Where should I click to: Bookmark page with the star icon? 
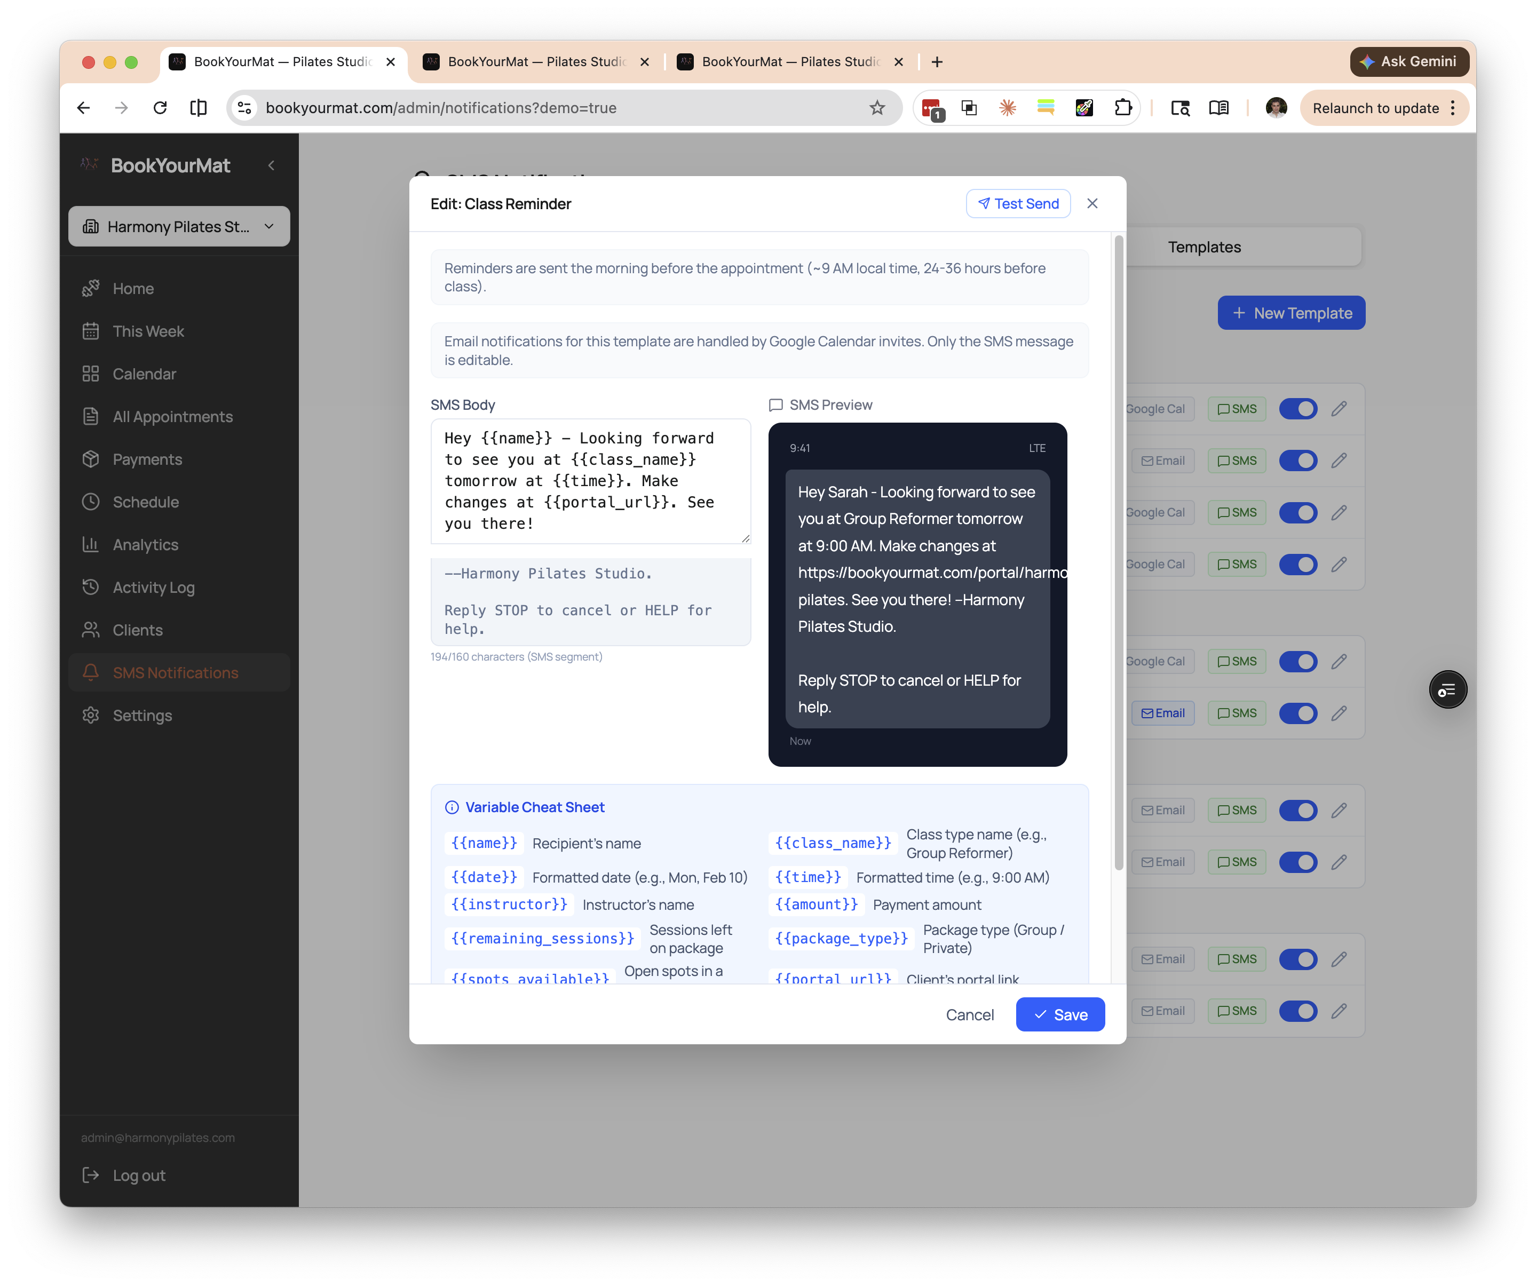click(877, 108)
